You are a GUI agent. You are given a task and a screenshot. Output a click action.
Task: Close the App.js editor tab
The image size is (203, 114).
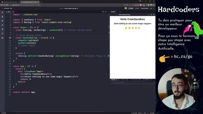click(x=13, y=12)
